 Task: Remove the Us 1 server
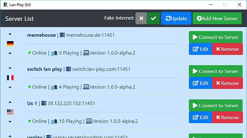[228, 117]
